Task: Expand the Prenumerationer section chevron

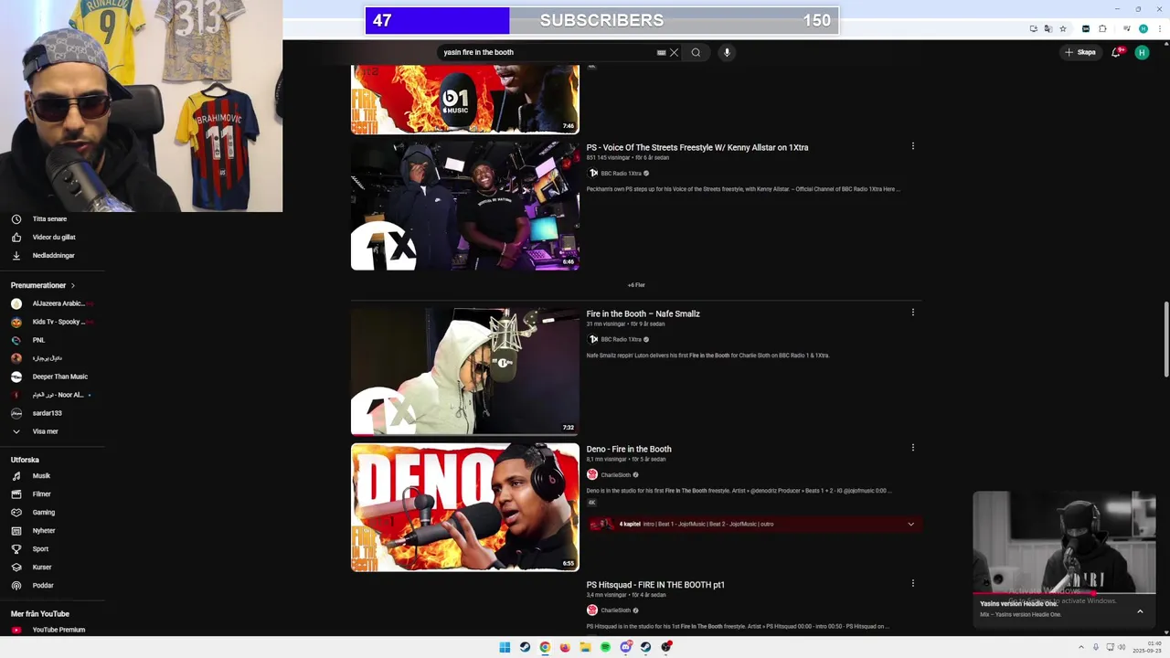Action: tap(73, 285)
